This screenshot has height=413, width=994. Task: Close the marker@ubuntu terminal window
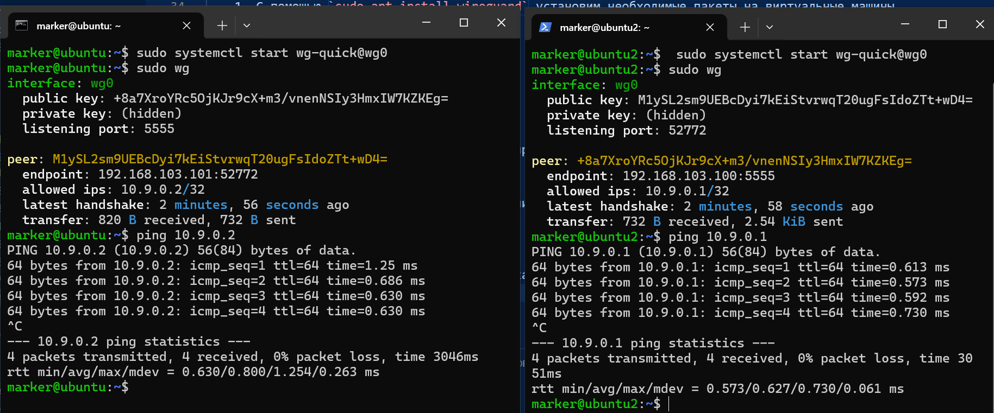pos(501,23)
